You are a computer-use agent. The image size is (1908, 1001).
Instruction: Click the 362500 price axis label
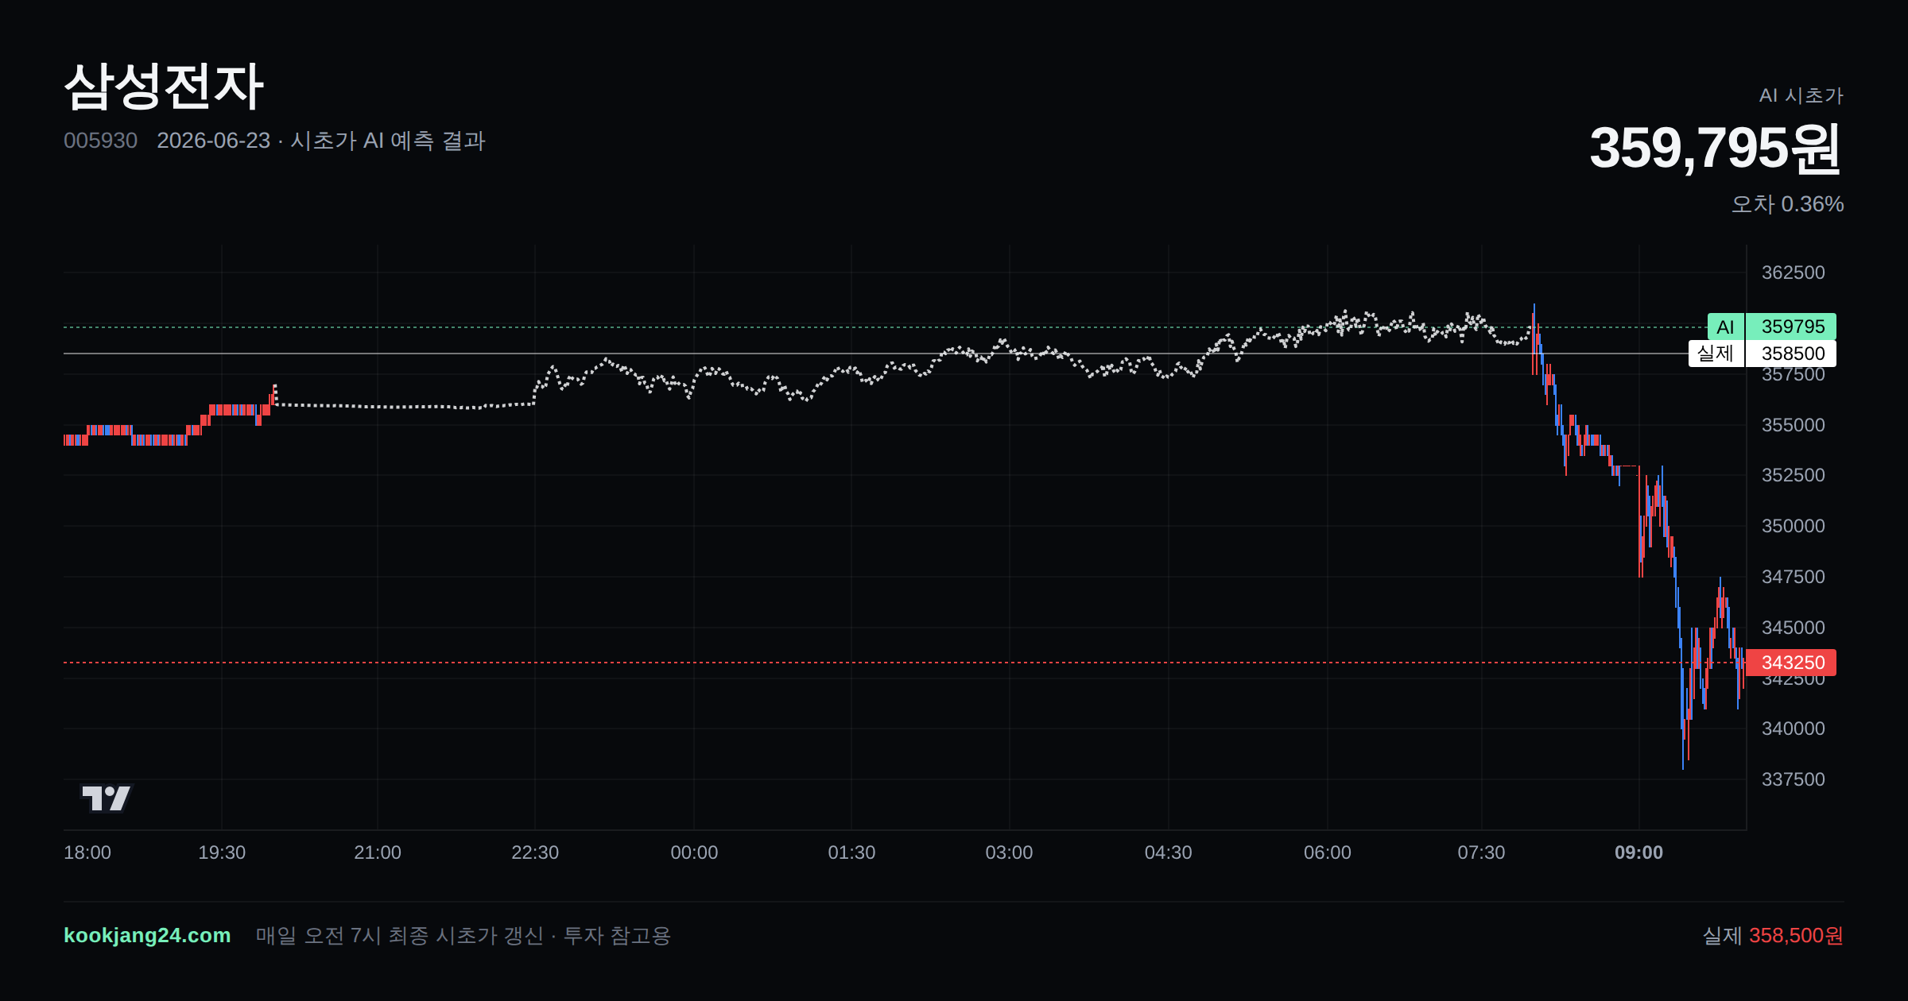pos(1793,272)
